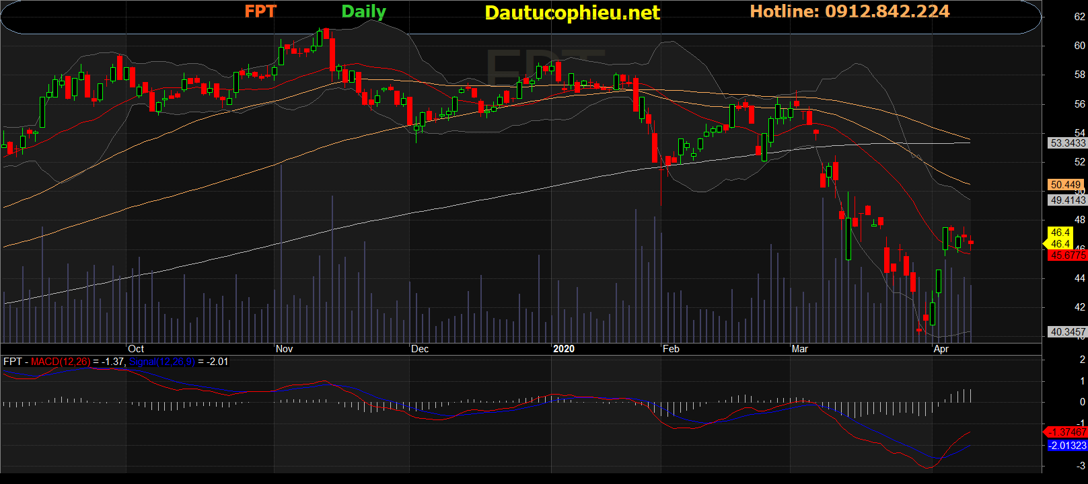Pick the Mar marker on the time axis
This screenshot has height=484, width=1088.
(800, 349)
